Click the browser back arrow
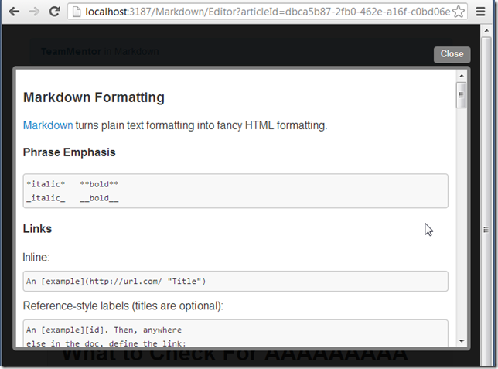The height and width of the screenshot is (369, 498). [x=13, y=12]
